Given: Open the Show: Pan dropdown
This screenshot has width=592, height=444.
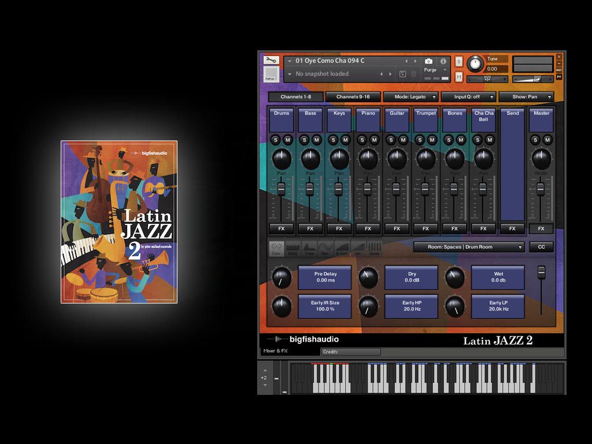Looking at the screenshot, I should [x=526, y=97].
